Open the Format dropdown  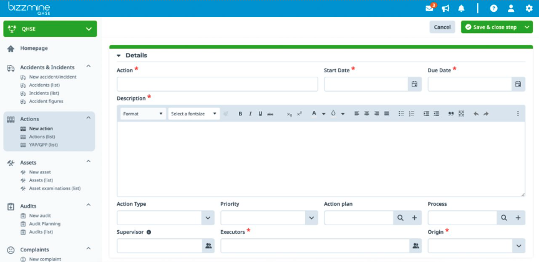point(143,114)
